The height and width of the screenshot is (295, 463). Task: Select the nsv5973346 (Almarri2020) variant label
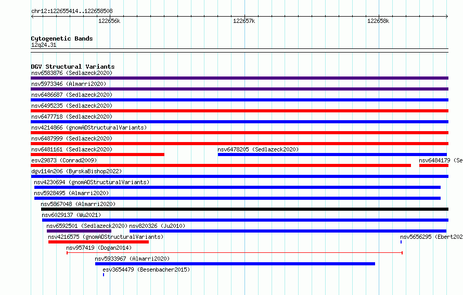69,84
